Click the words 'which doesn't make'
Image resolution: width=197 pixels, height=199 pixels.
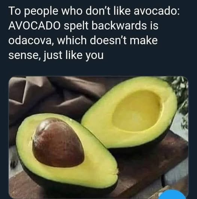(x=107, y=40)
